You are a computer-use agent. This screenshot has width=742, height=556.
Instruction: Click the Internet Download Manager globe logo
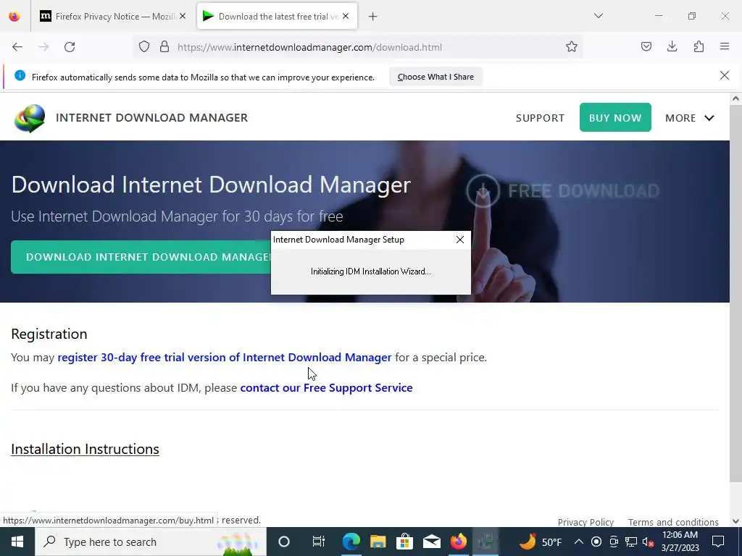pos(30,118)
